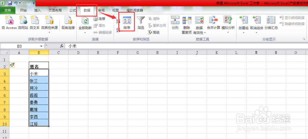Viewport: 308px width, 139px height.
Task: Select column D header
Action: click(x=78, y=53)
